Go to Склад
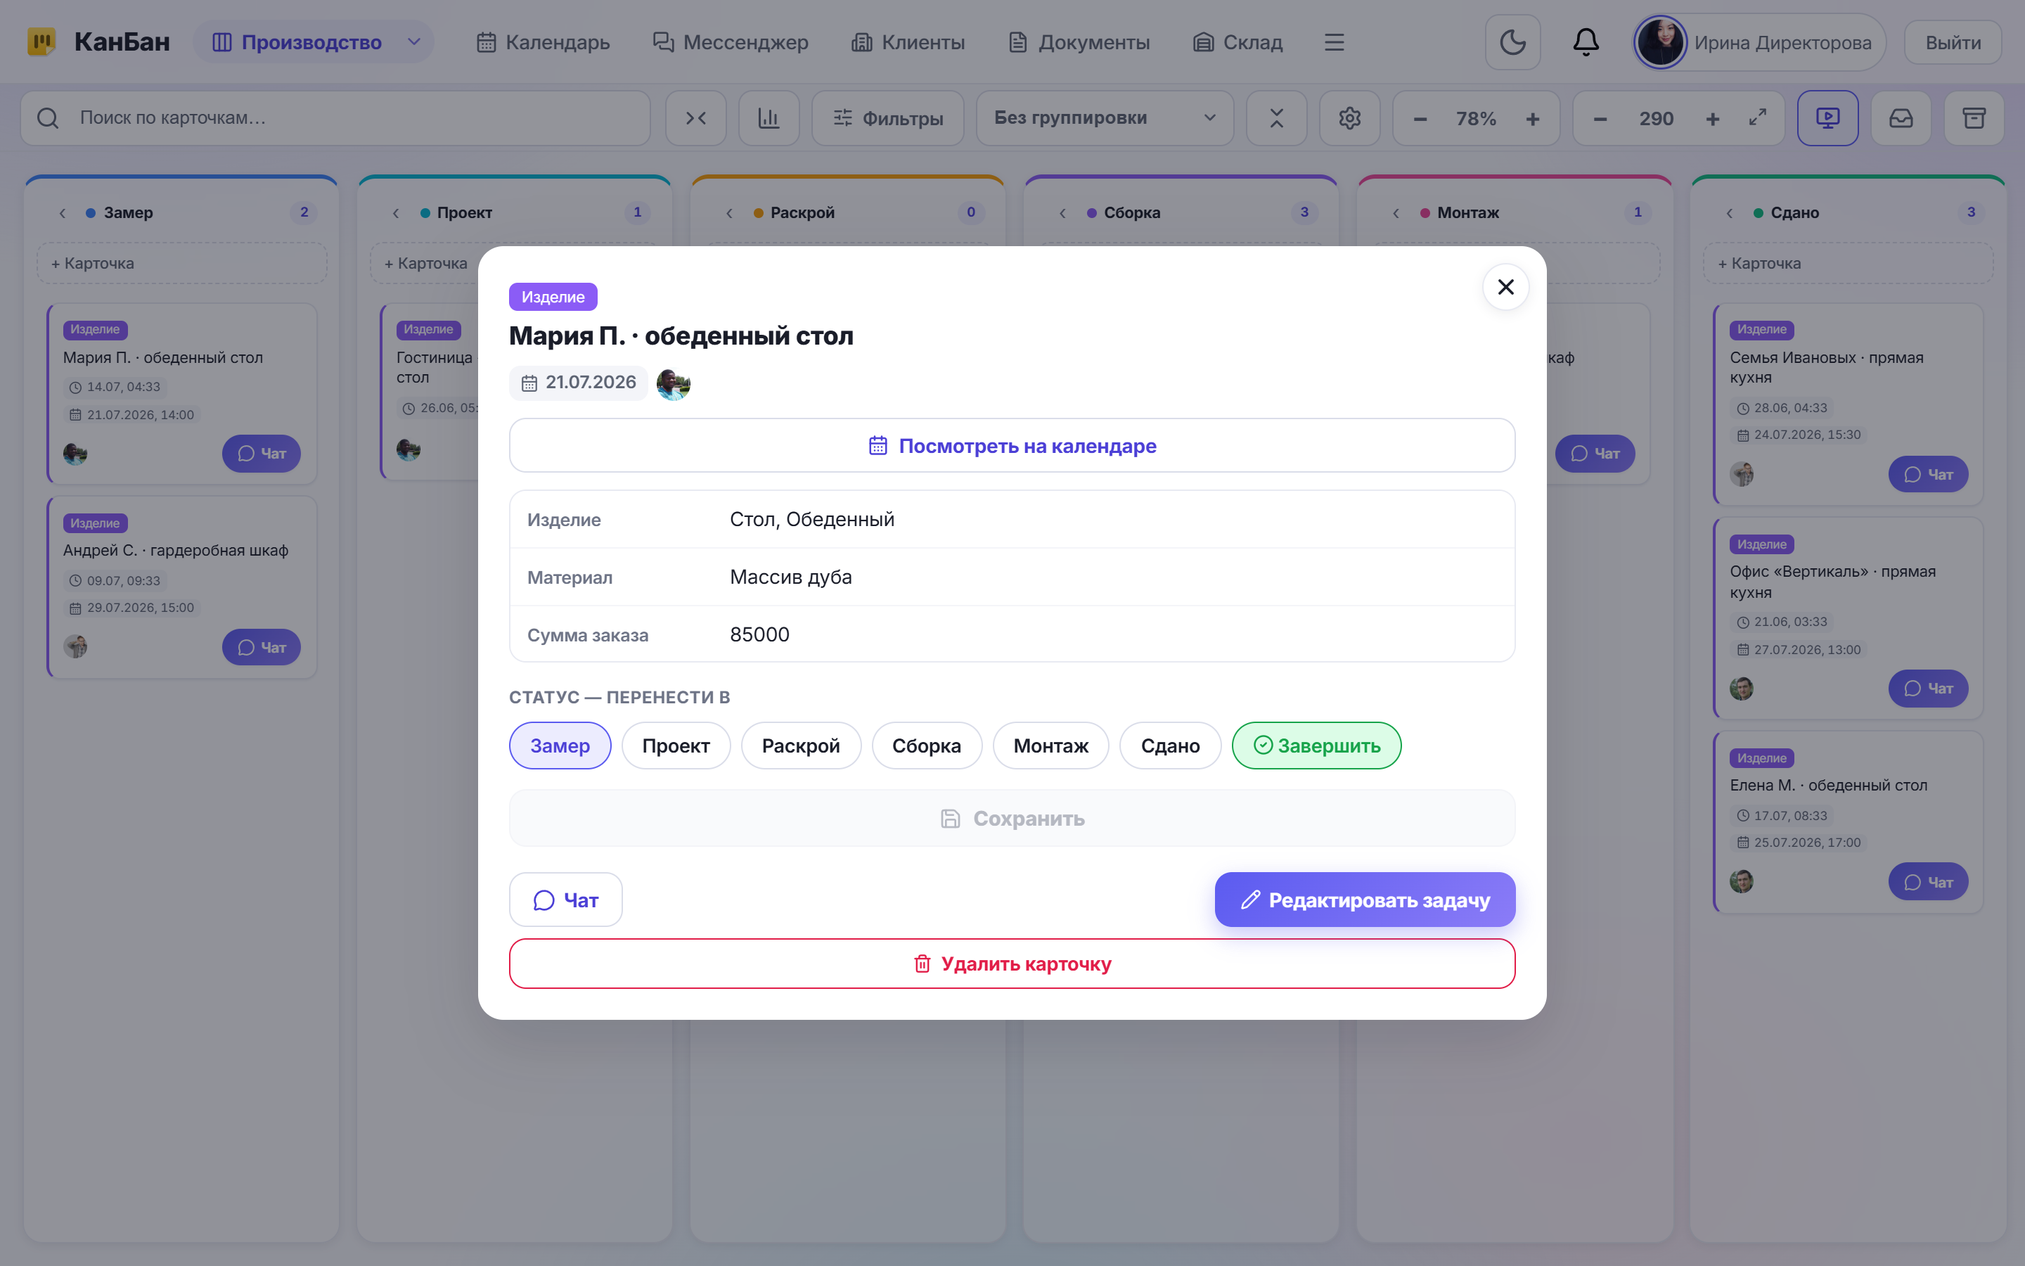This screenshot has width=2025, height=1266. [x=1237, y=42]
